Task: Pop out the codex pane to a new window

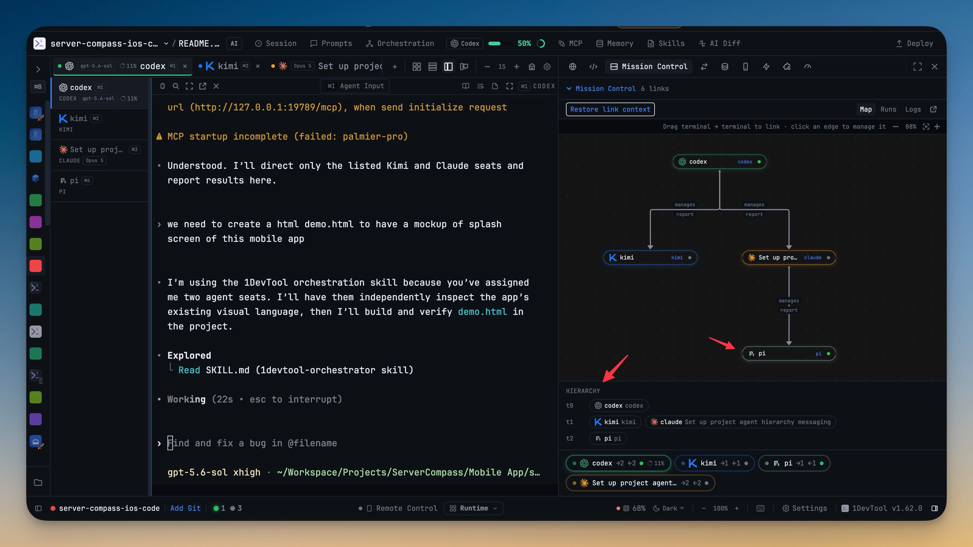Action: point(203,86)
